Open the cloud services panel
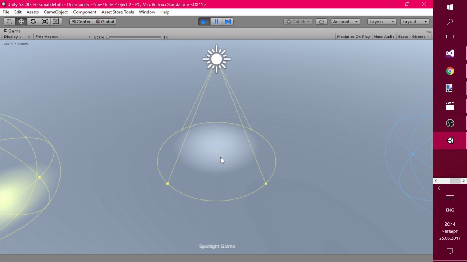The height and width of the screenshot is (262, 467). pos(321,21)
